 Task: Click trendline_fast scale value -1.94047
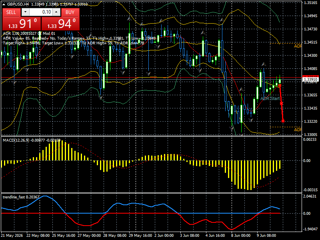pos(310,229)
